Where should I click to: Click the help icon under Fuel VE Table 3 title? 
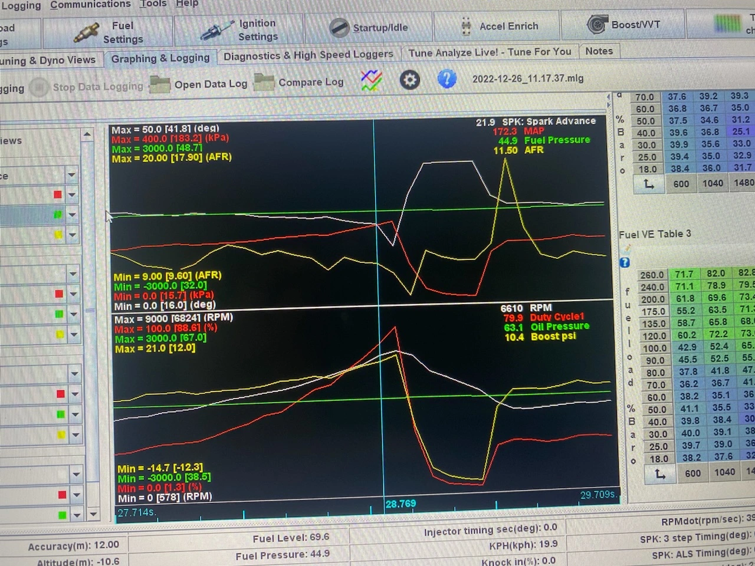[625, 262]
